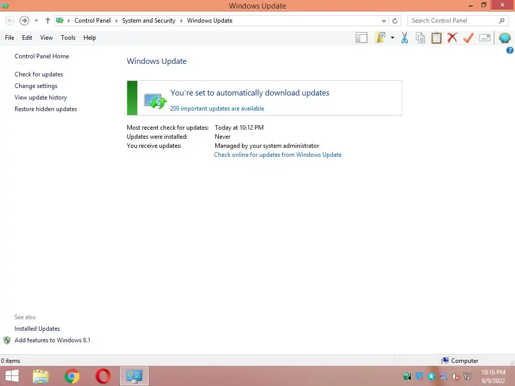Click the Computer status bar entry

[460, 361]
